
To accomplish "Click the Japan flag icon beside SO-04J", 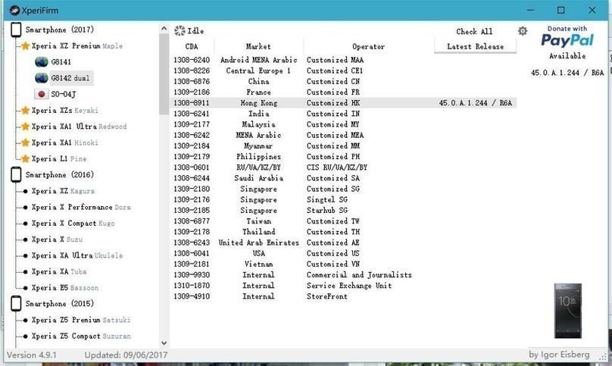I will point(41,94).
